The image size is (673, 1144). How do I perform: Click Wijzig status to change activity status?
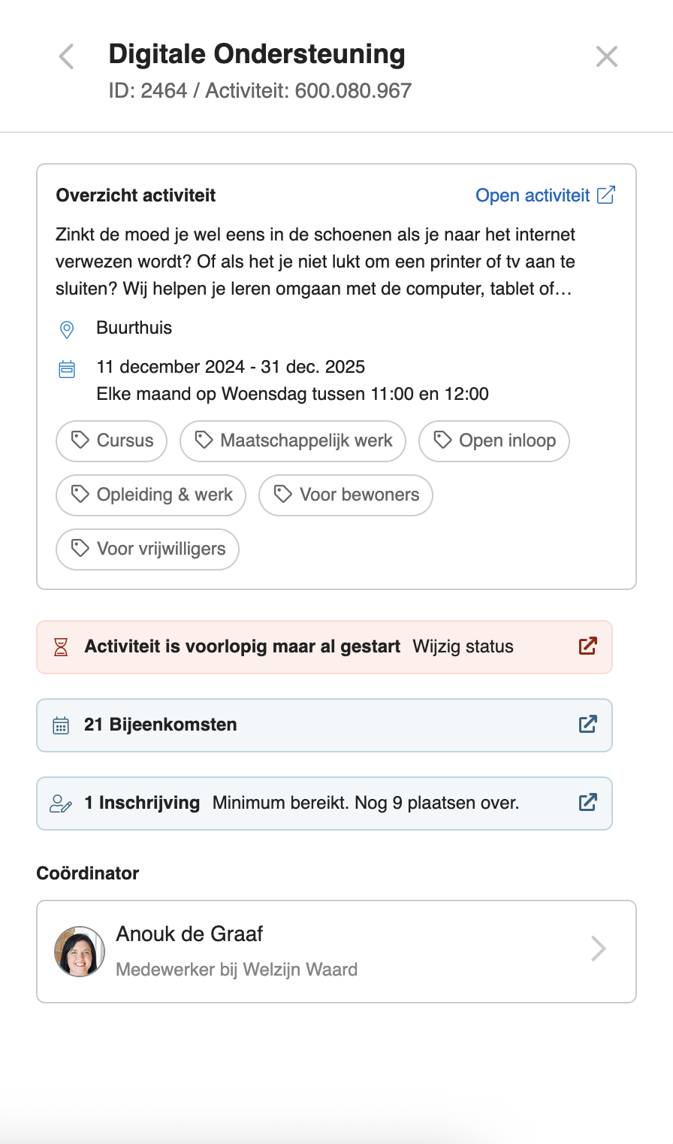tap(463, 647)
